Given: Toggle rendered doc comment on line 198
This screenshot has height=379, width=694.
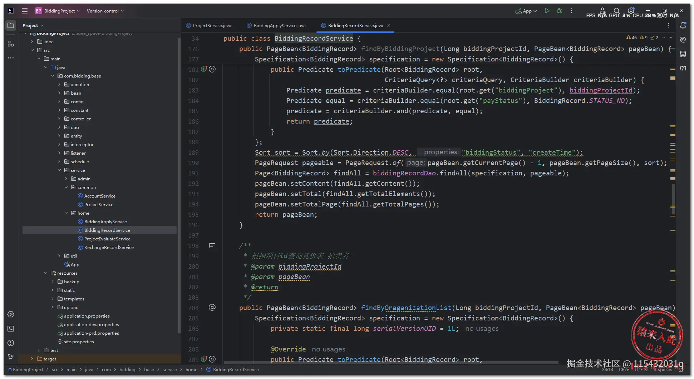Looking at the screenshot, I should point(212,245).
